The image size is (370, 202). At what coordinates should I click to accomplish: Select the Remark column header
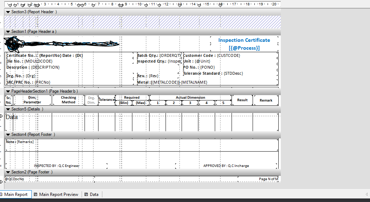click(x=266, y=100)
